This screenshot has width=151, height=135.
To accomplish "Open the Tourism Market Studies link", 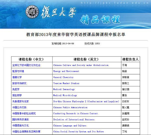I will pyautogui.click(x=66, y=83).
